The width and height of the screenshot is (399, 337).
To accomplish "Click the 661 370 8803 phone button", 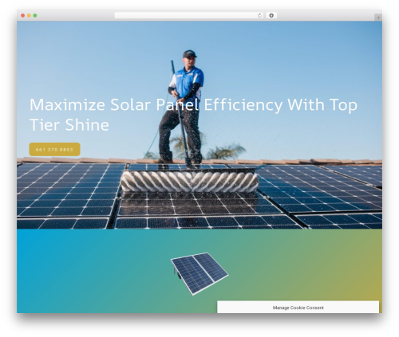I will (54, 150).
